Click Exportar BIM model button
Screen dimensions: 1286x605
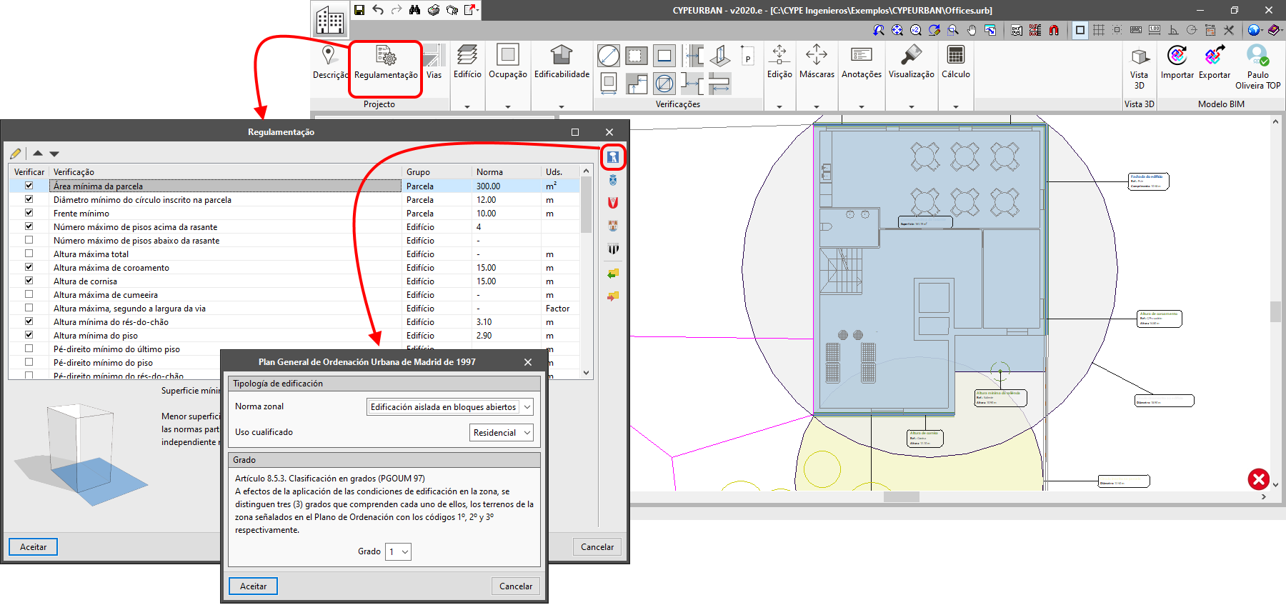1215,63
